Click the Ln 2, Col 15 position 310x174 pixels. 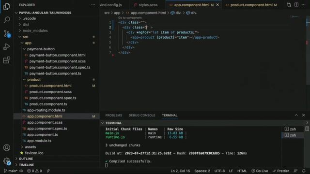(x=180, y=171)
